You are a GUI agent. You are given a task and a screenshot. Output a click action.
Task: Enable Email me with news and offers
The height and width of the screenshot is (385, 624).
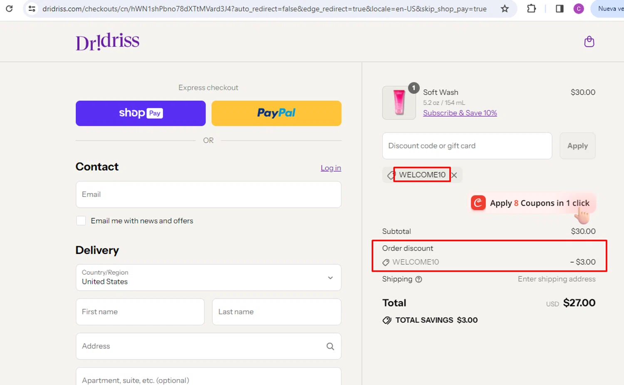pos(81,221)
